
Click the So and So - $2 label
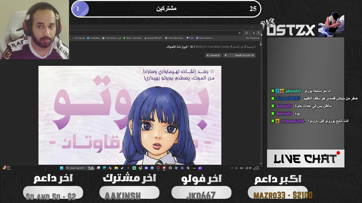coord(51,196)
